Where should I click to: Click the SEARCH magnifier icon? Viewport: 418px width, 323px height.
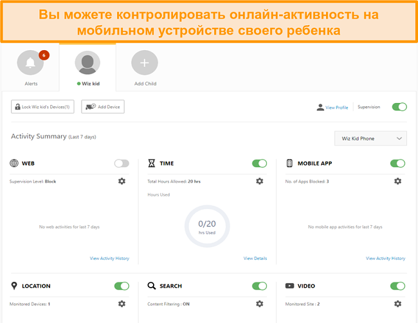pos(151,286)
